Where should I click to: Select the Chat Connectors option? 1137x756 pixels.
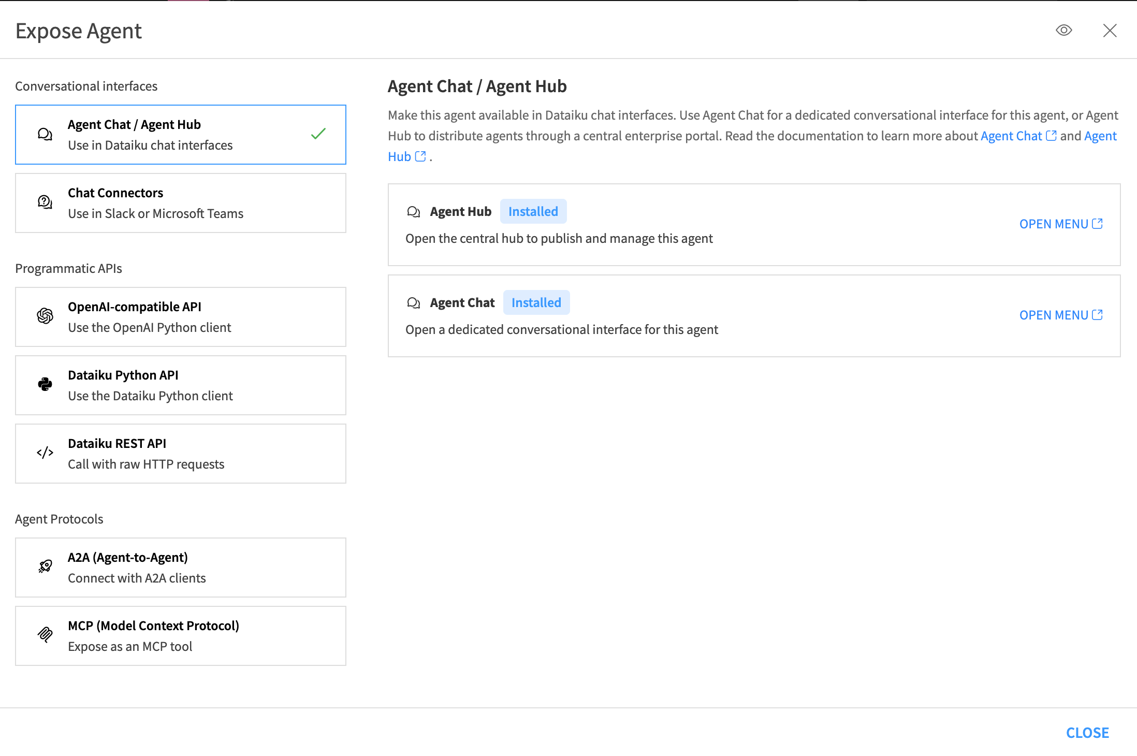(x=181, y=203)
